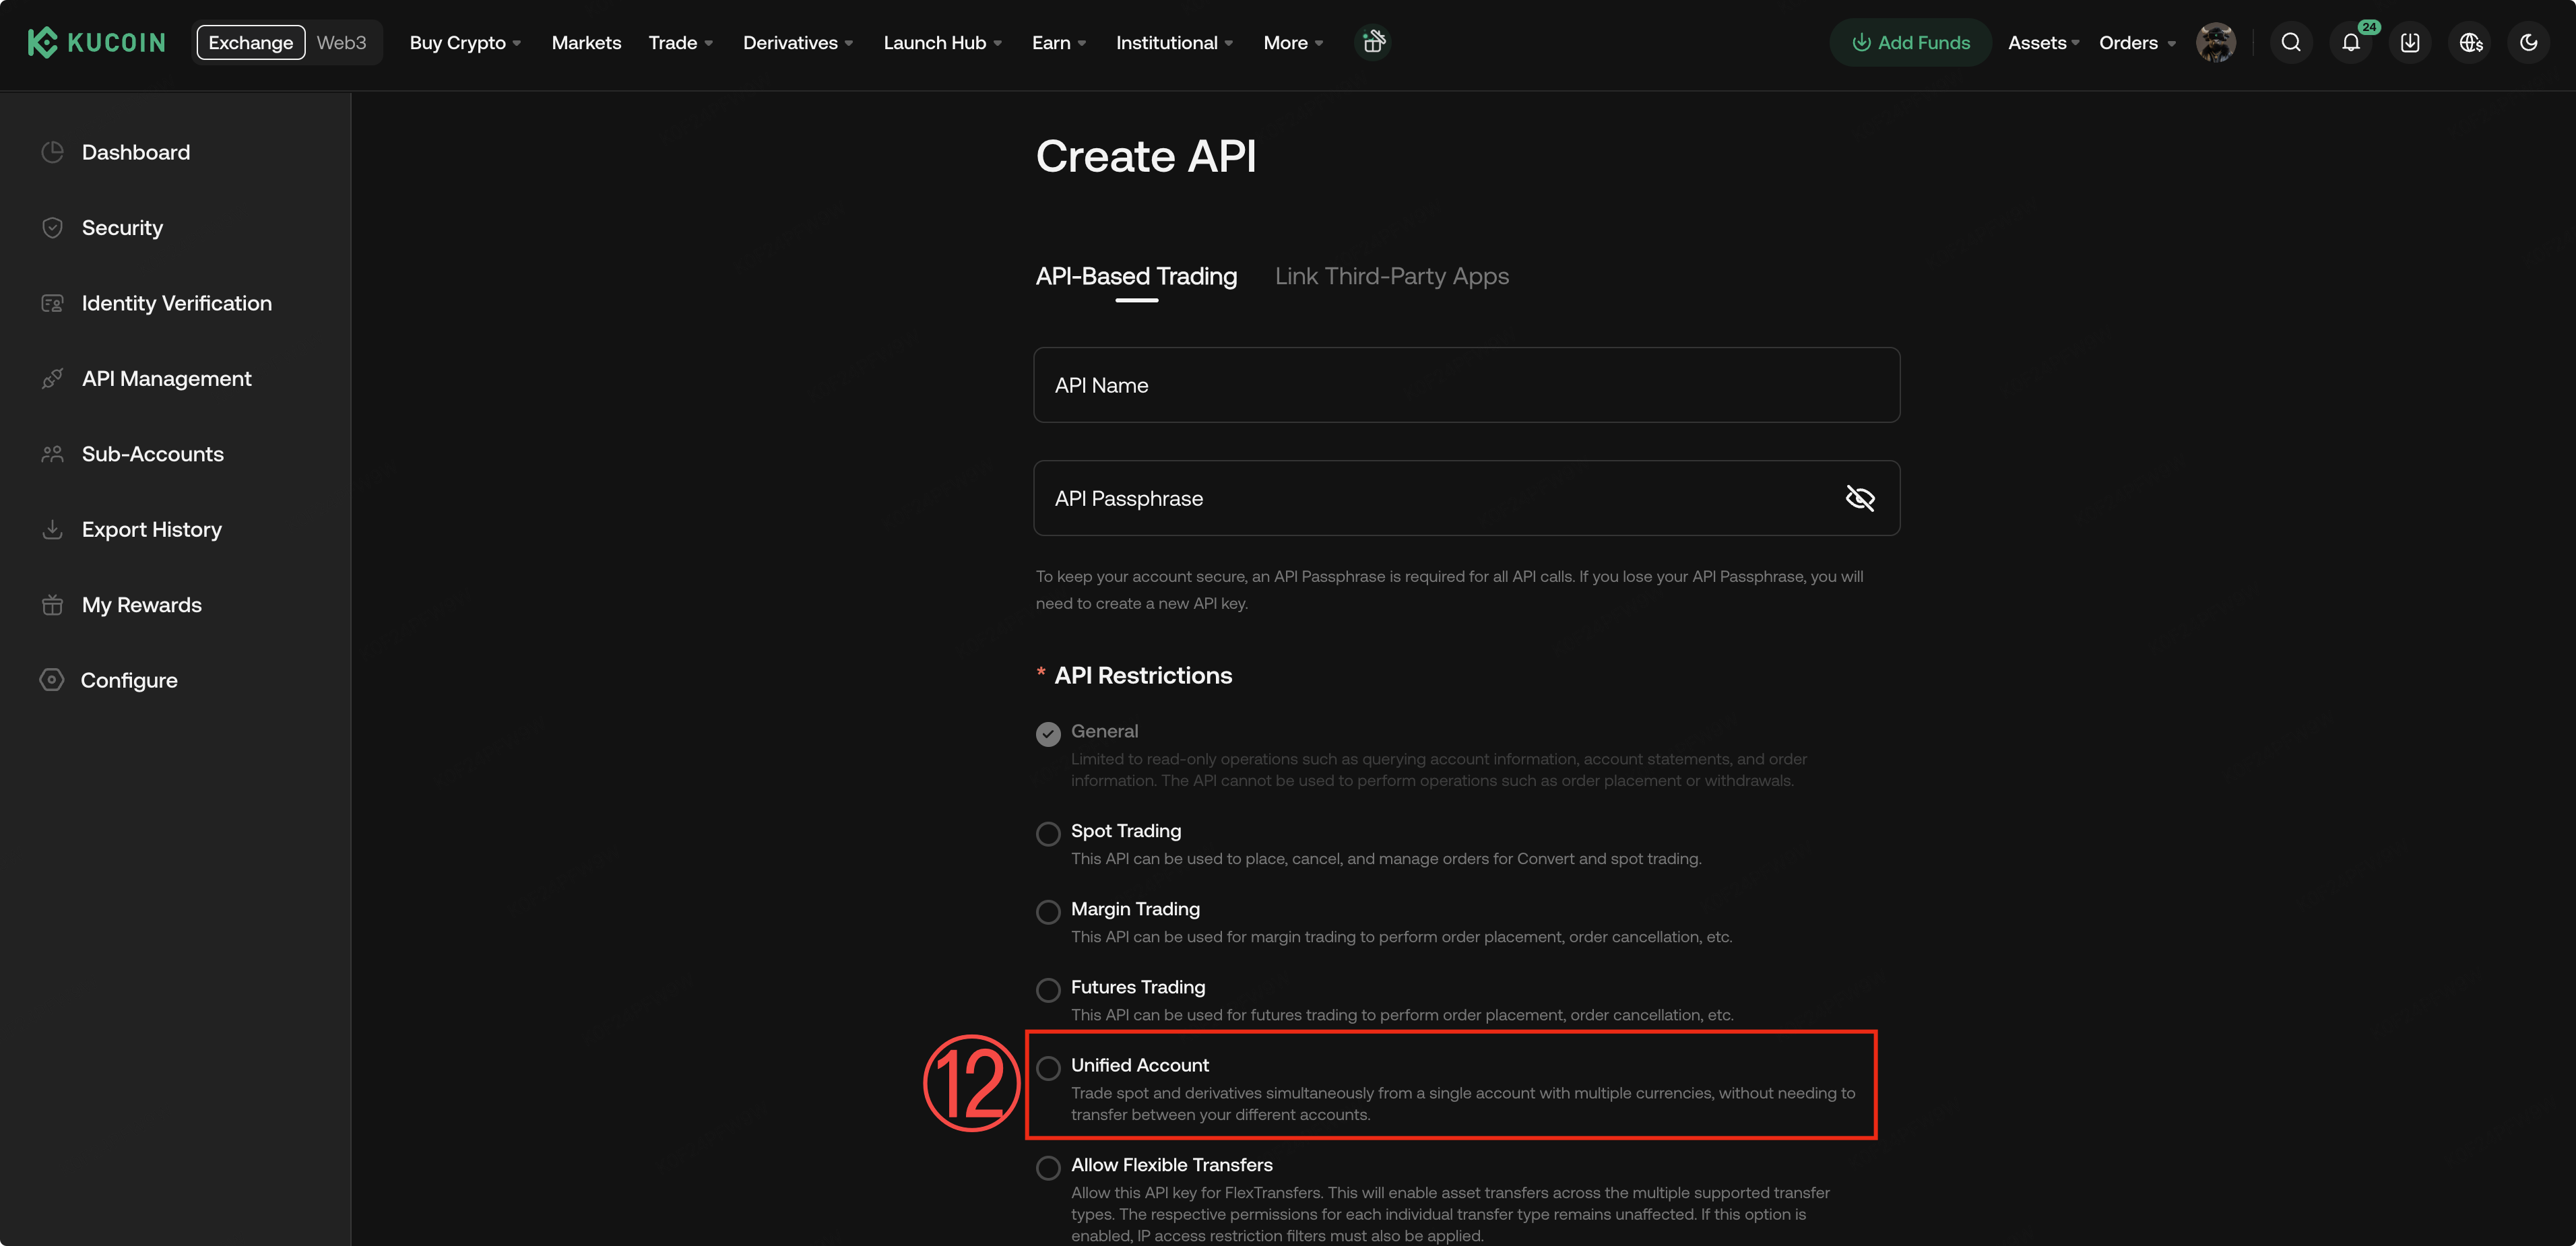
Task: Select the Spot Trading restriction
Action: 1048,834
